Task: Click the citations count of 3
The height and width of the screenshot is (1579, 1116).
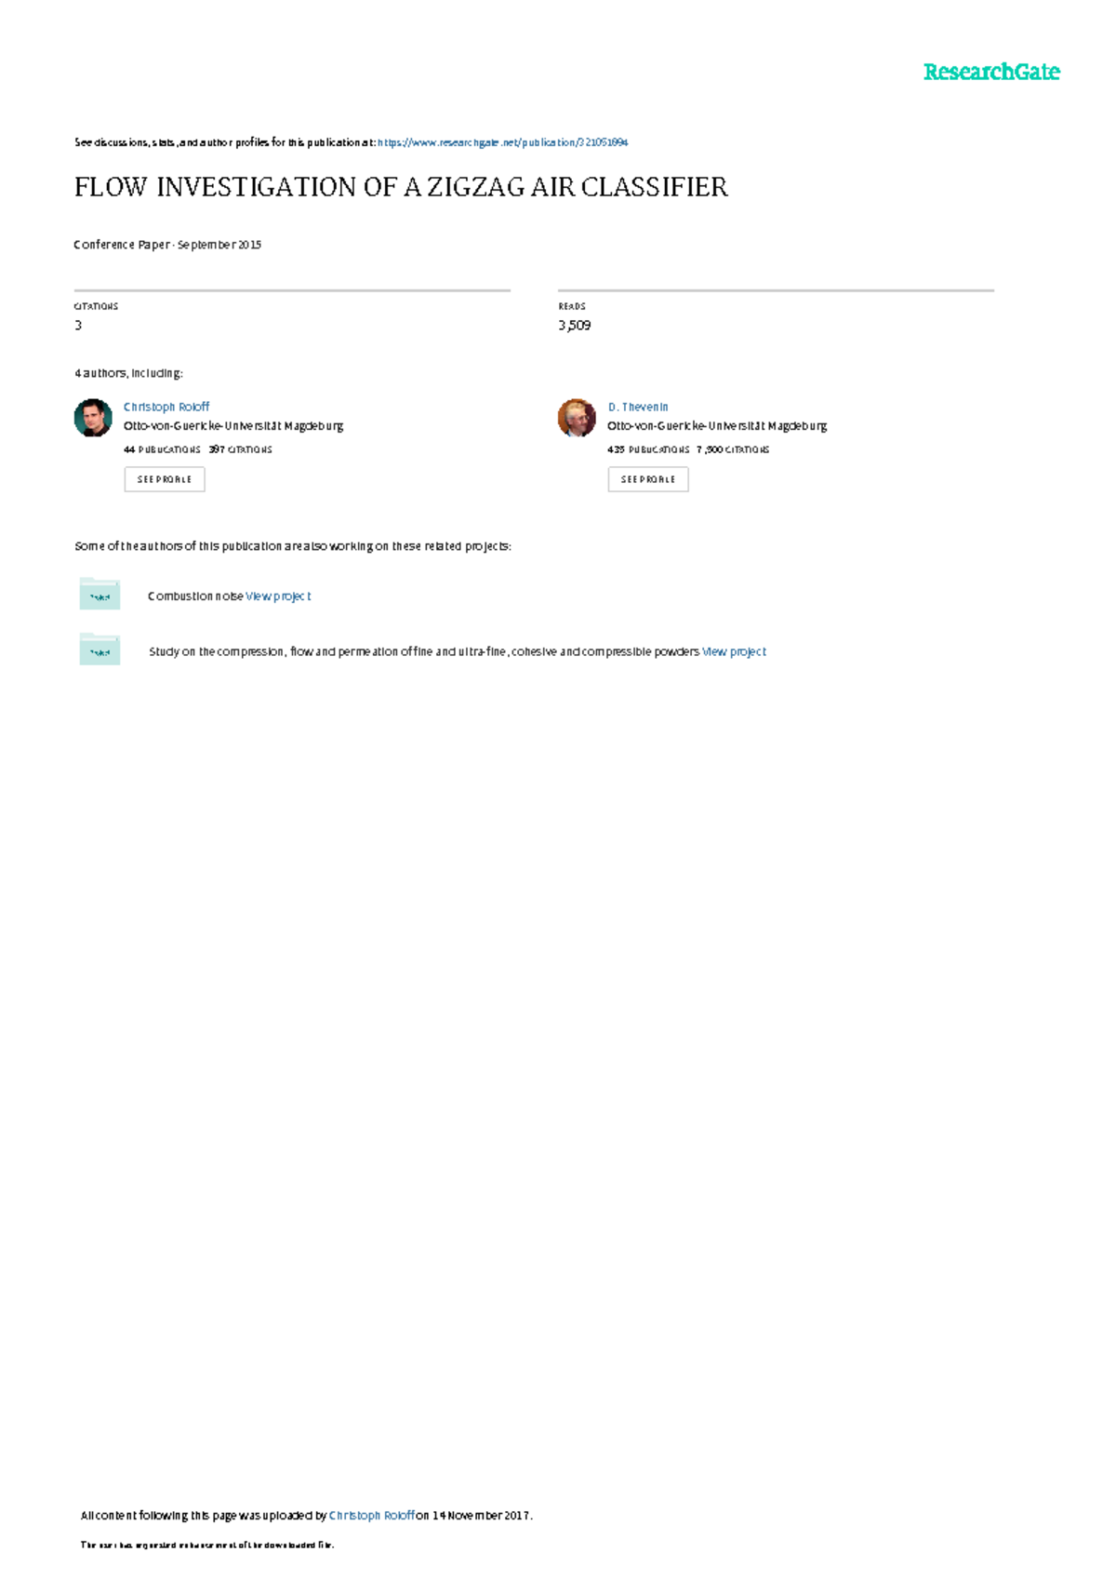Action: 78,325
